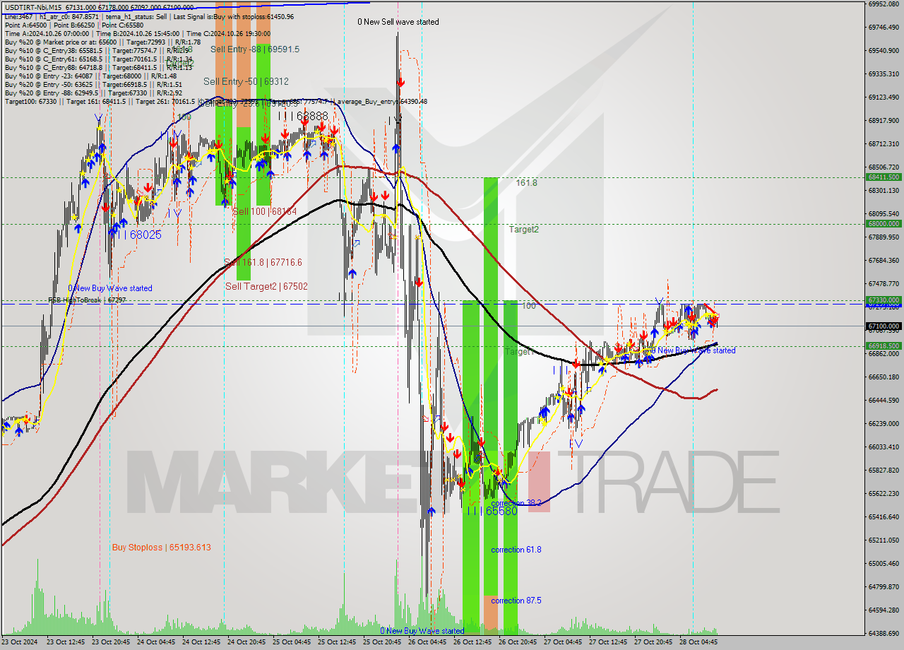This screenshot has height=650, width=904.
Task: Select the '25 Oct 04:45' time label
Action: coord(292,642)
